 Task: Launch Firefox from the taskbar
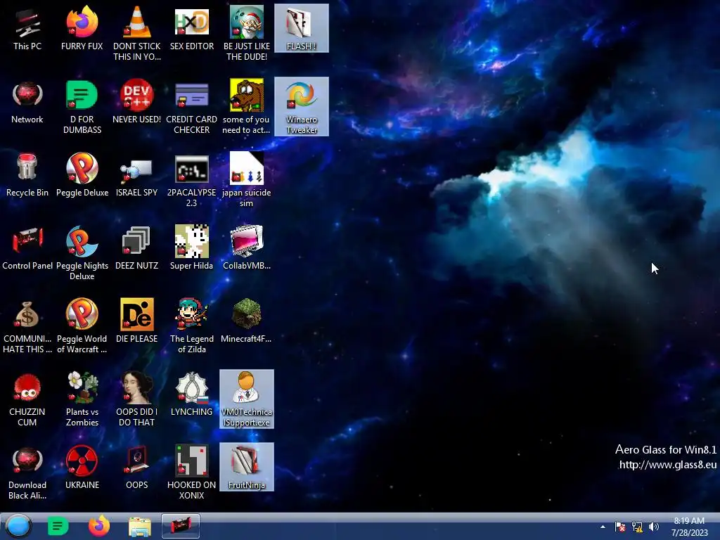click(x=98, y=526)
